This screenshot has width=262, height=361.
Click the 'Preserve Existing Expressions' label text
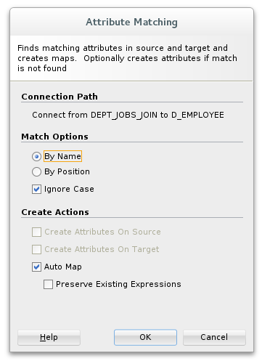[118, 284]
